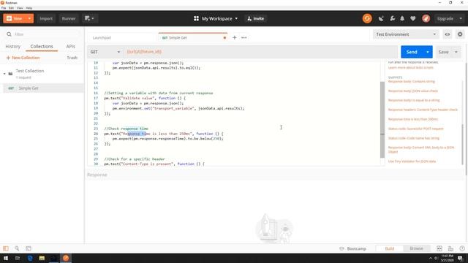Open the tab options ellipsis menu
This screenshot has height=263, width=468.
[x=244, y=37]
